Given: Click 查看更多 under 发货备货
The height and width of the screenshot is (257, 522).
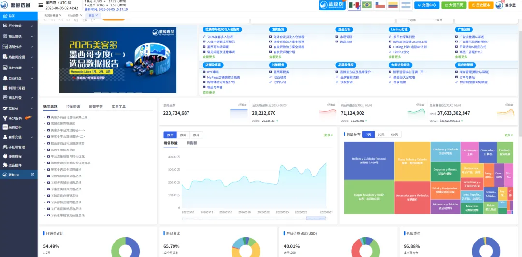Looking at the screenshot, I should tap(275, 57).
